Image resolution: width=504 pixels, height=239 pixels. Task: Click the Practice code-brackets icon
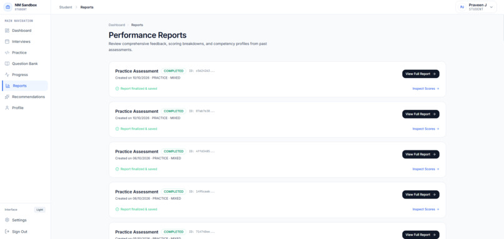(x=7, y=52)
